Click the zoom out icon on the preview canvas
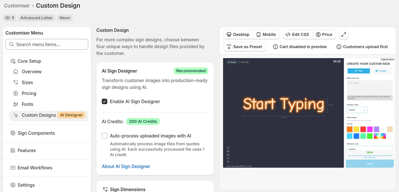399x192 pixels. point(228,155)
